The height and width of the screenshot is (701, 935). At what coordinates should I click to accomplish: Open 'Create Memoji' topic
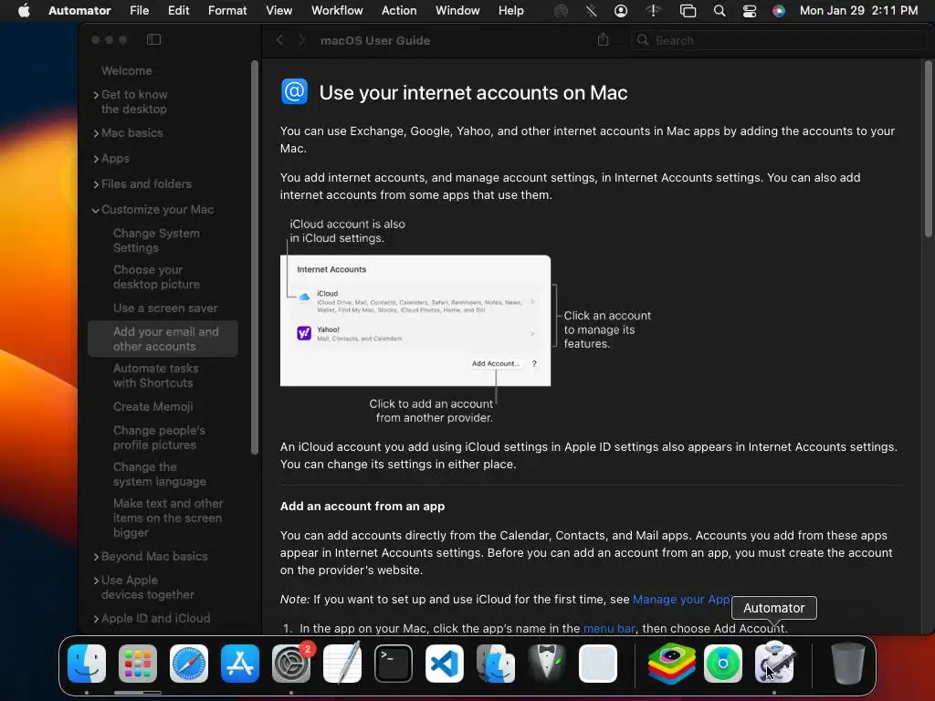(152, 406)
